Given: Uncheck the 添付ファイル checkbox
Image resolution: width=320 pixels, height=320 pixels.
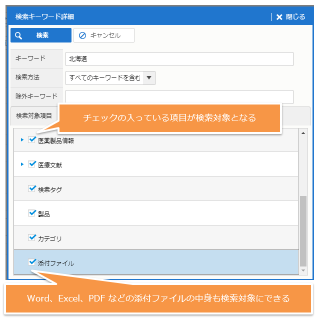Looking at the screenshot, I should [32, 262].
